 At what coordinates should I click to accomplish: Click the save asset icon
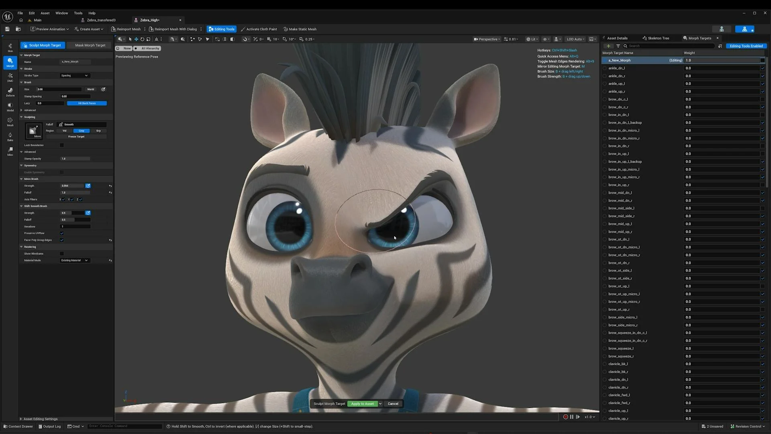tap(7, 29)
